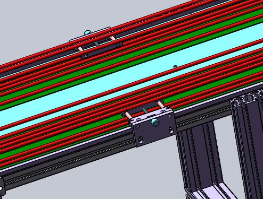Viewport: 263px width, 199px height.
Task: Pick the dark mounting plate of the lower bracket
Action: coord(154,128)
